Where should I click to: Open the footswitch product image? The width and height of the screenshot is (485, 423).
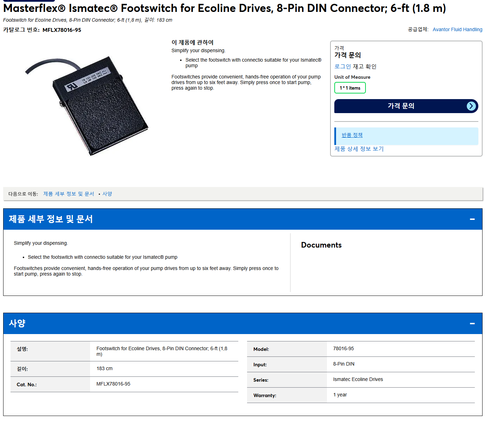(x=86, y=106)
